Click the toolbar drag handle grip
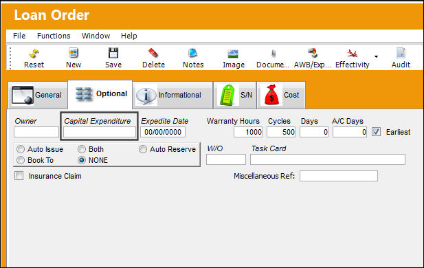This screenshot has width=424, height=268. 10,58
